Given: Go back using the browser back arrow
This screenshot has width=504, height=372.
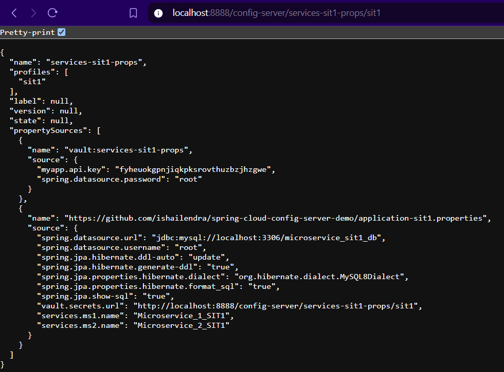Looking at the screenshot, I should [14, 13].
